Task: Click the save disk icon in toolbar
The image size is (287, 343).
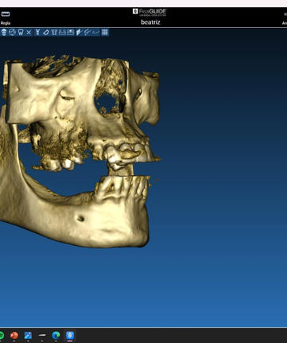Action: (x=62, y=33)
